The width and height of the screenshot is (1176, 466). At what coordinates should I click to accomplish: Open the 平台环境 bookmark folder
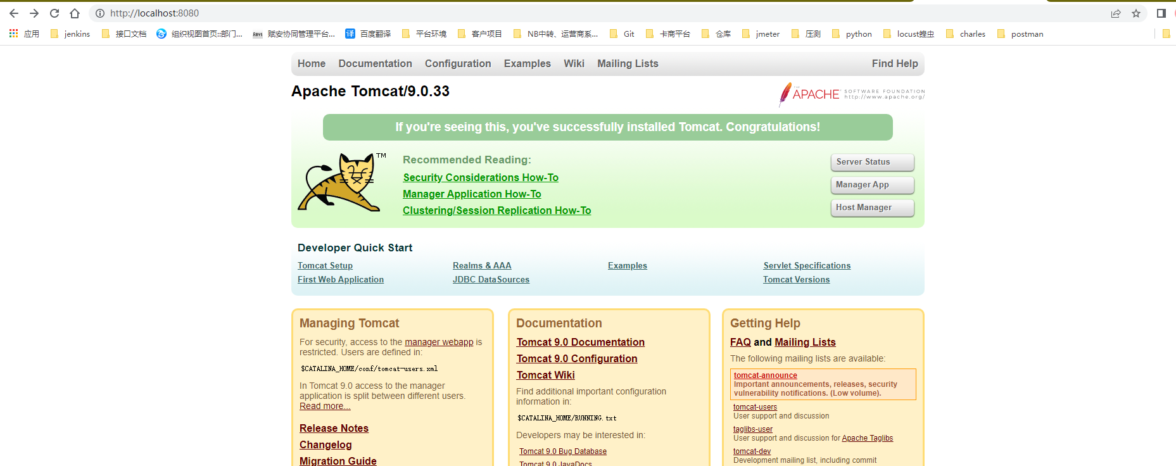[424, 34]
